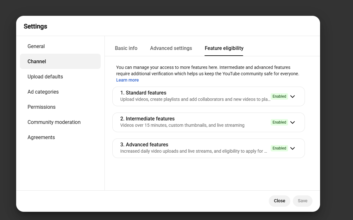Image resolution: width=353 pixels, height=220 pixels.
Task: Expand the Advanced features chevron
Action: [293, 148]
